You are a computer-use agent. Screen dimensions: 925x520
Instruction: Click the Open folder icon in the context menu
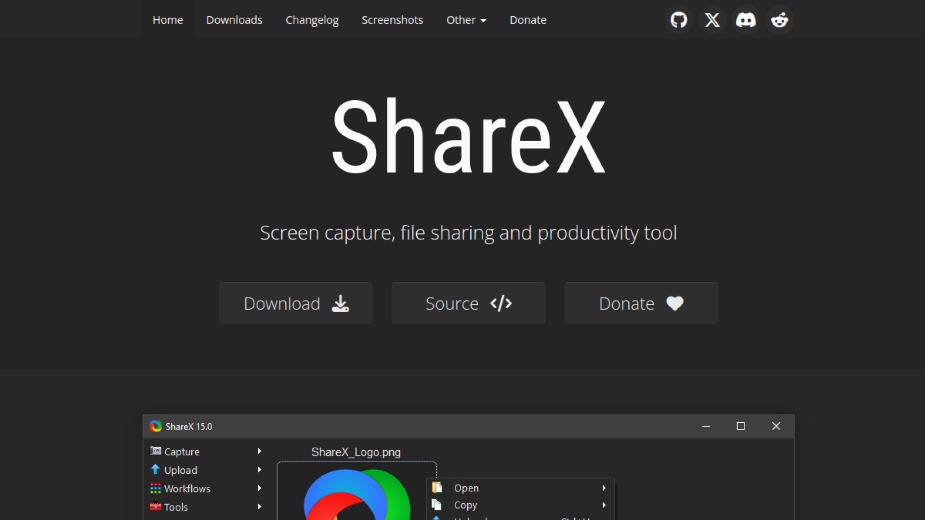437,487
